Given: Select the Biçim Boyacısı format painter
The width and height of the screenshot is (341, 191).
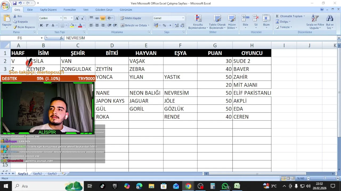Looking at the screenshot, I should 24,27.
